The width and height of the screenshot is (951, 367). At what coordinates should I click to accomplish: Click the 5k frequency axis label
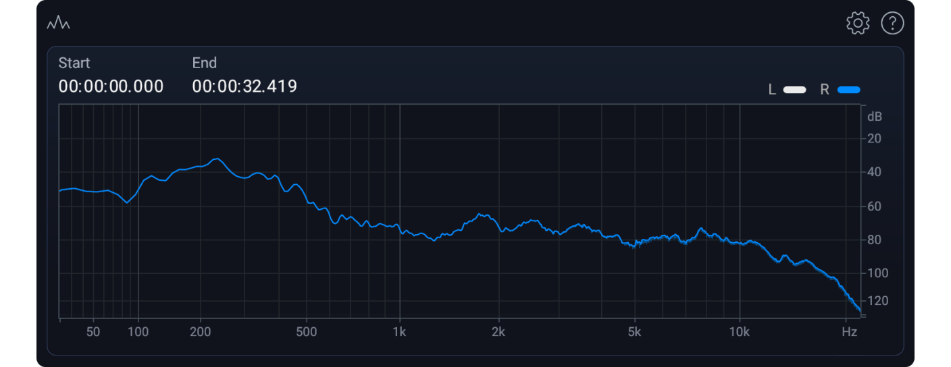pyautogui.click(x=634, y=332)
